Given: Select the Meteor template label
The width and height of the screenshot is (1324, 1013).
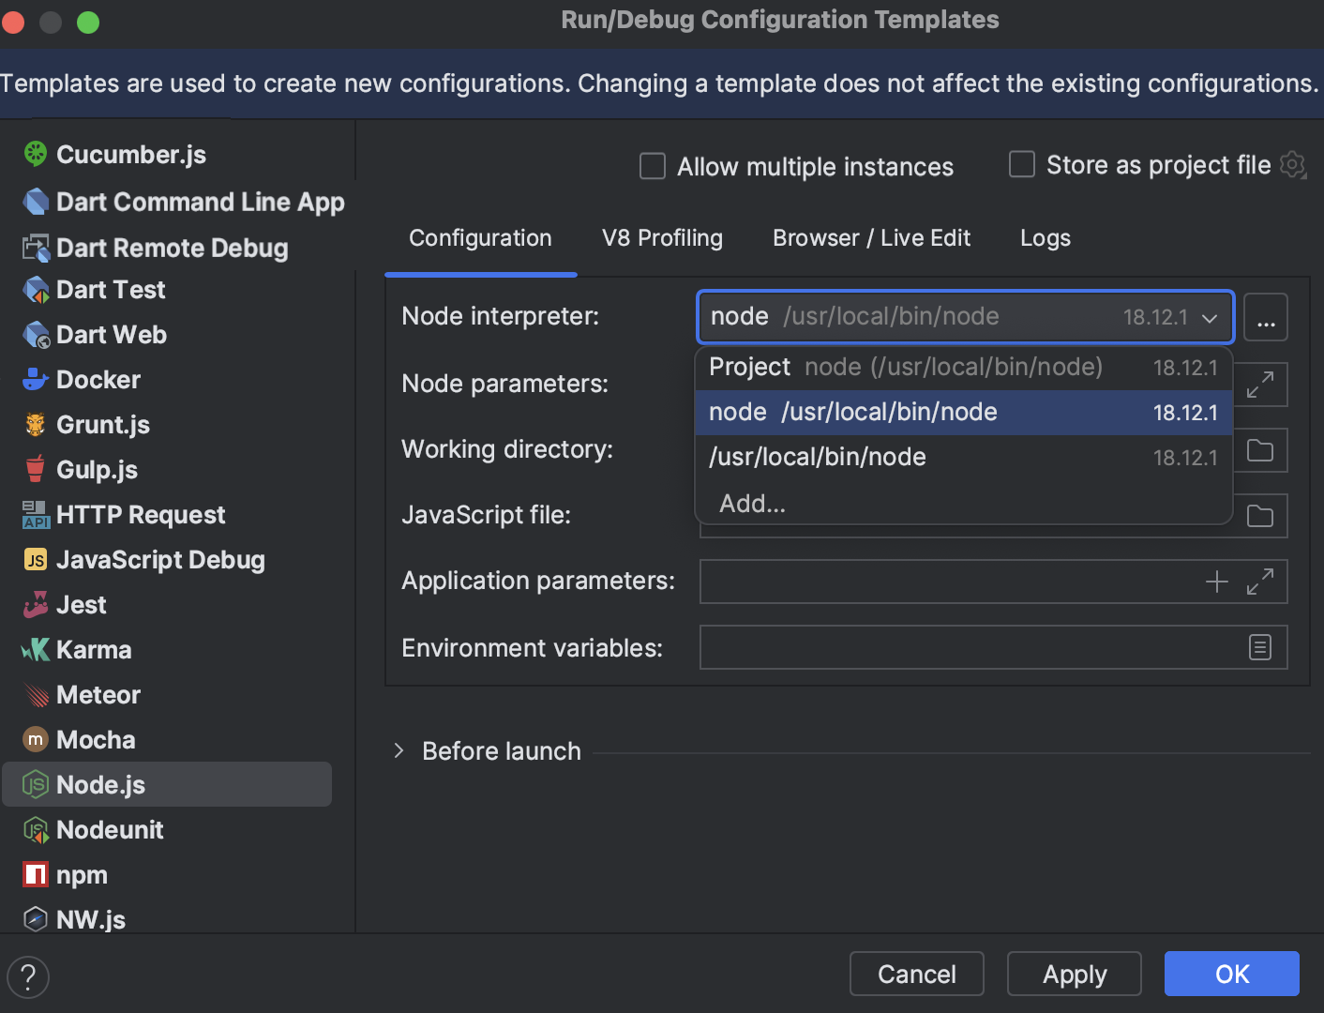Looking at the screenshot, I should click(x=98, y=695).
